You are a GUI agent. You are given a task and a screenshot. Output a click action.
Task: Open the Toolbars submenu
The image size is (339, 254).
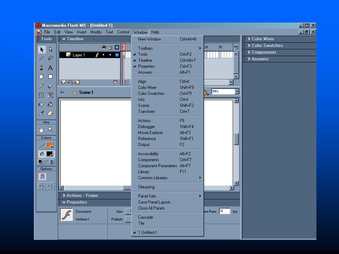167,48
